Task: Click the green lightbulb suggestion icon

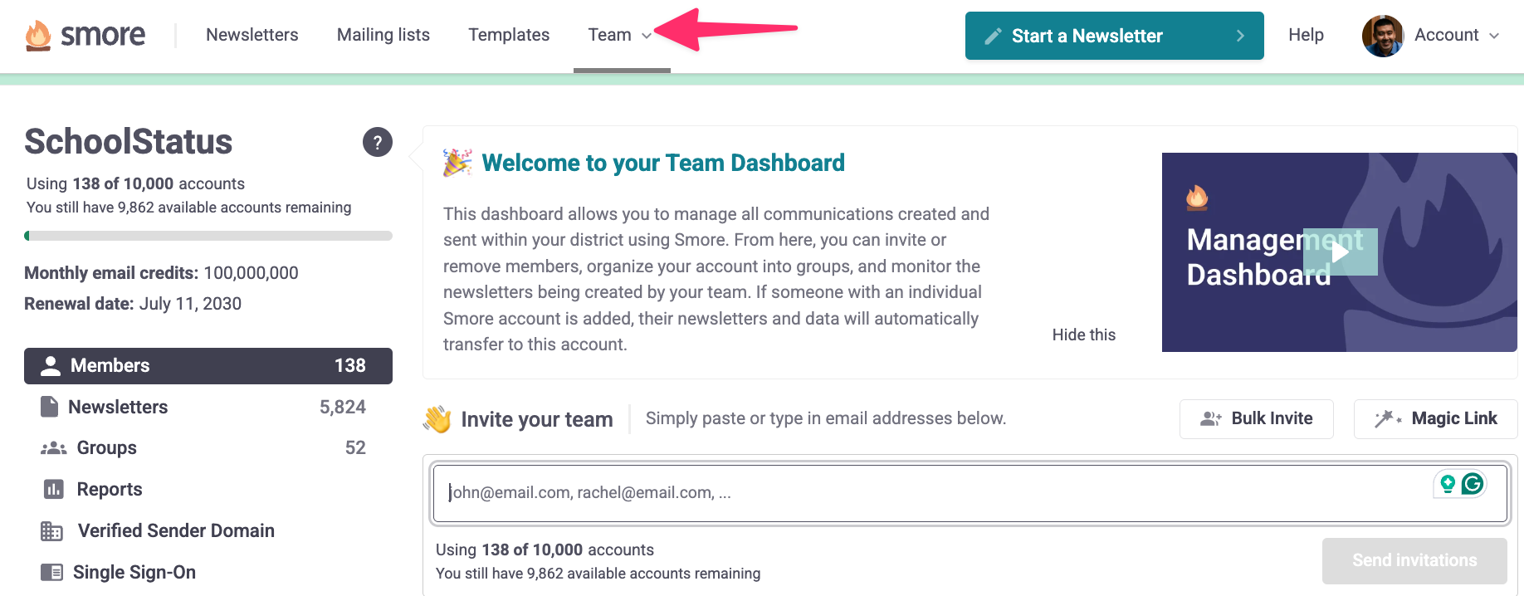Action: (1448, 483)
